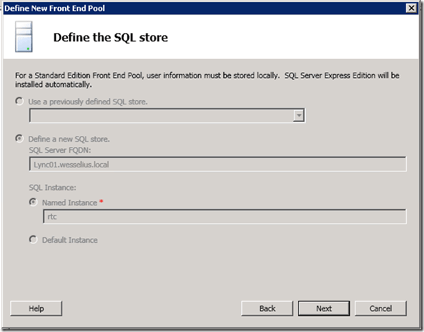
Task: Close the Define New Front End Pool dialog
Action: (x=411, y=8)
